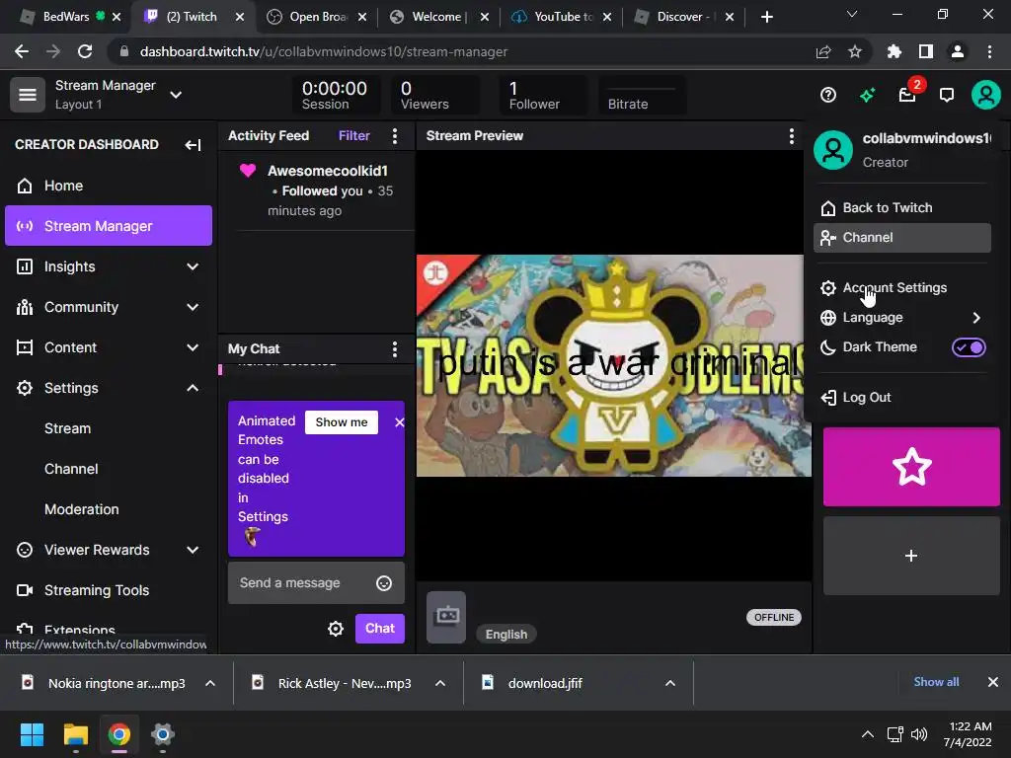Click the English language tag
This screenshot has width=1011, height=758.
506,635
